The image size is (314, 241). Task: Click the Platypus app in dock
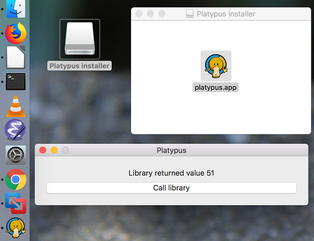(16, 228)
